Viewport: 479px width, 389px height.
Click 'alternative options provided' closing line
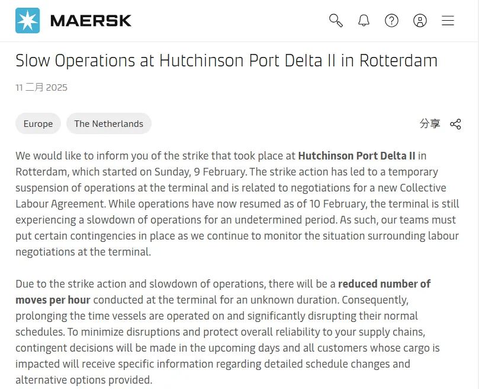[x=83, y=380]
